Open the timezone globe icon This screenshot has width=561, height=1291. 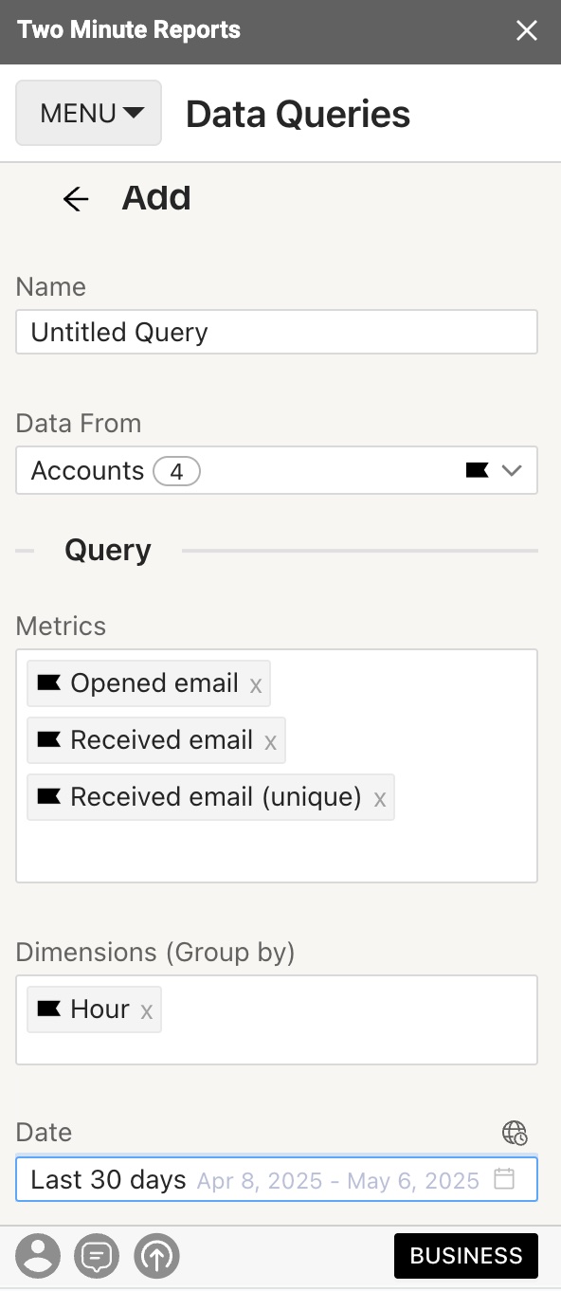click(x=515, y=1133)
